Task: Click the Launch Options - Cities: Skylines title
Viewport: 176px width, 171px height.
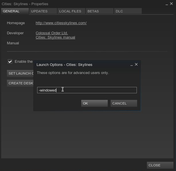Action: [65, 65]
